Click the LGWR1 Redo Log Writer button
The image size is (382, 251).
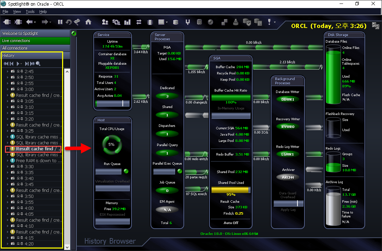(288, 154)
